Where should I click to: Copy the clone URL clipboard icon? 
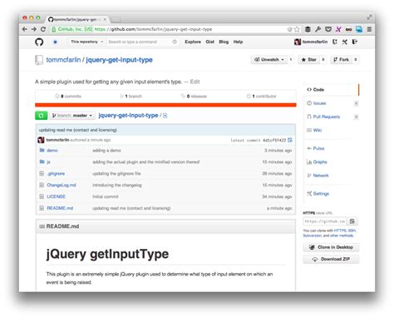point(352,221)
